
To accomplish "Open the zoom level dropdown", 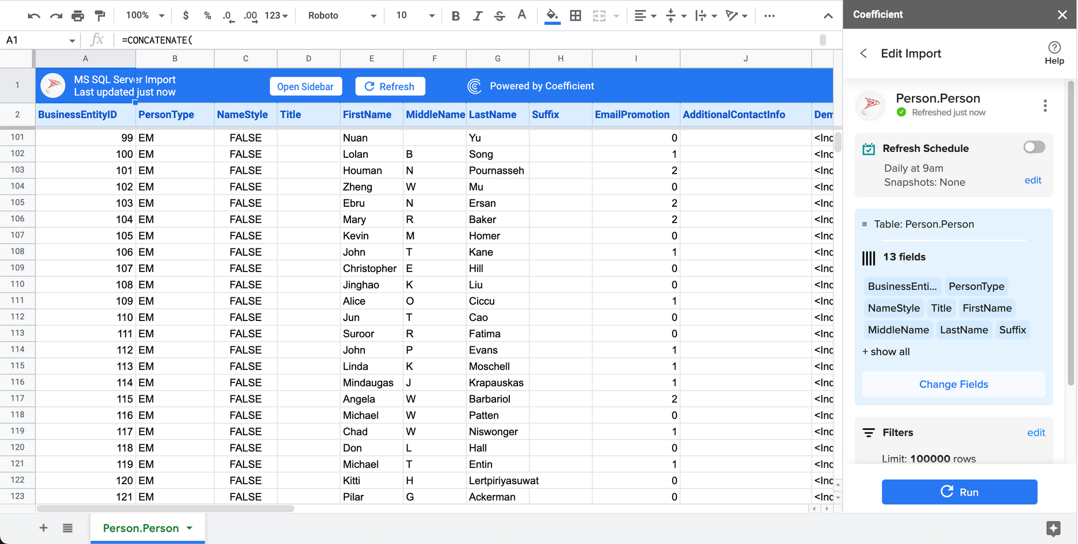I will coord(143,16).
